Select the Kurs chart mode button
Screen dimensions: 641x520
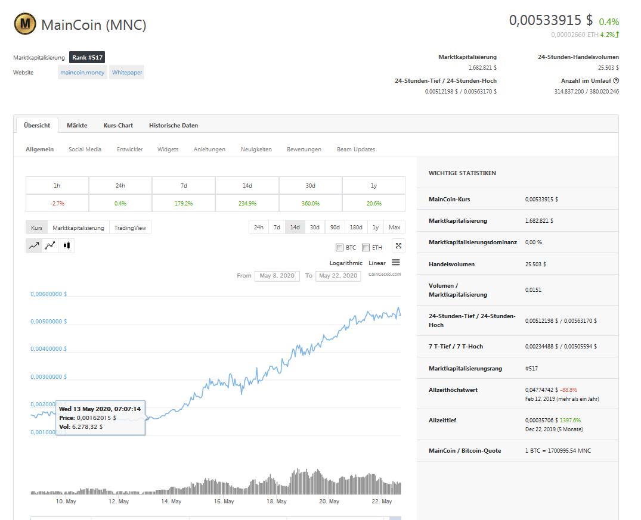pos(37,228)
